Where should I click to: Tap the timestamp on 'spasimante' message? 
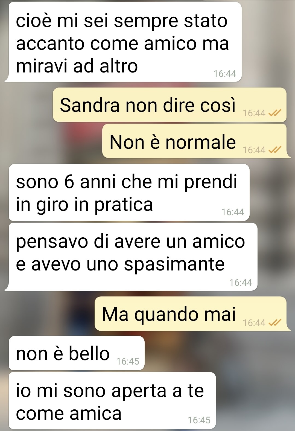(x=241, y=283)
